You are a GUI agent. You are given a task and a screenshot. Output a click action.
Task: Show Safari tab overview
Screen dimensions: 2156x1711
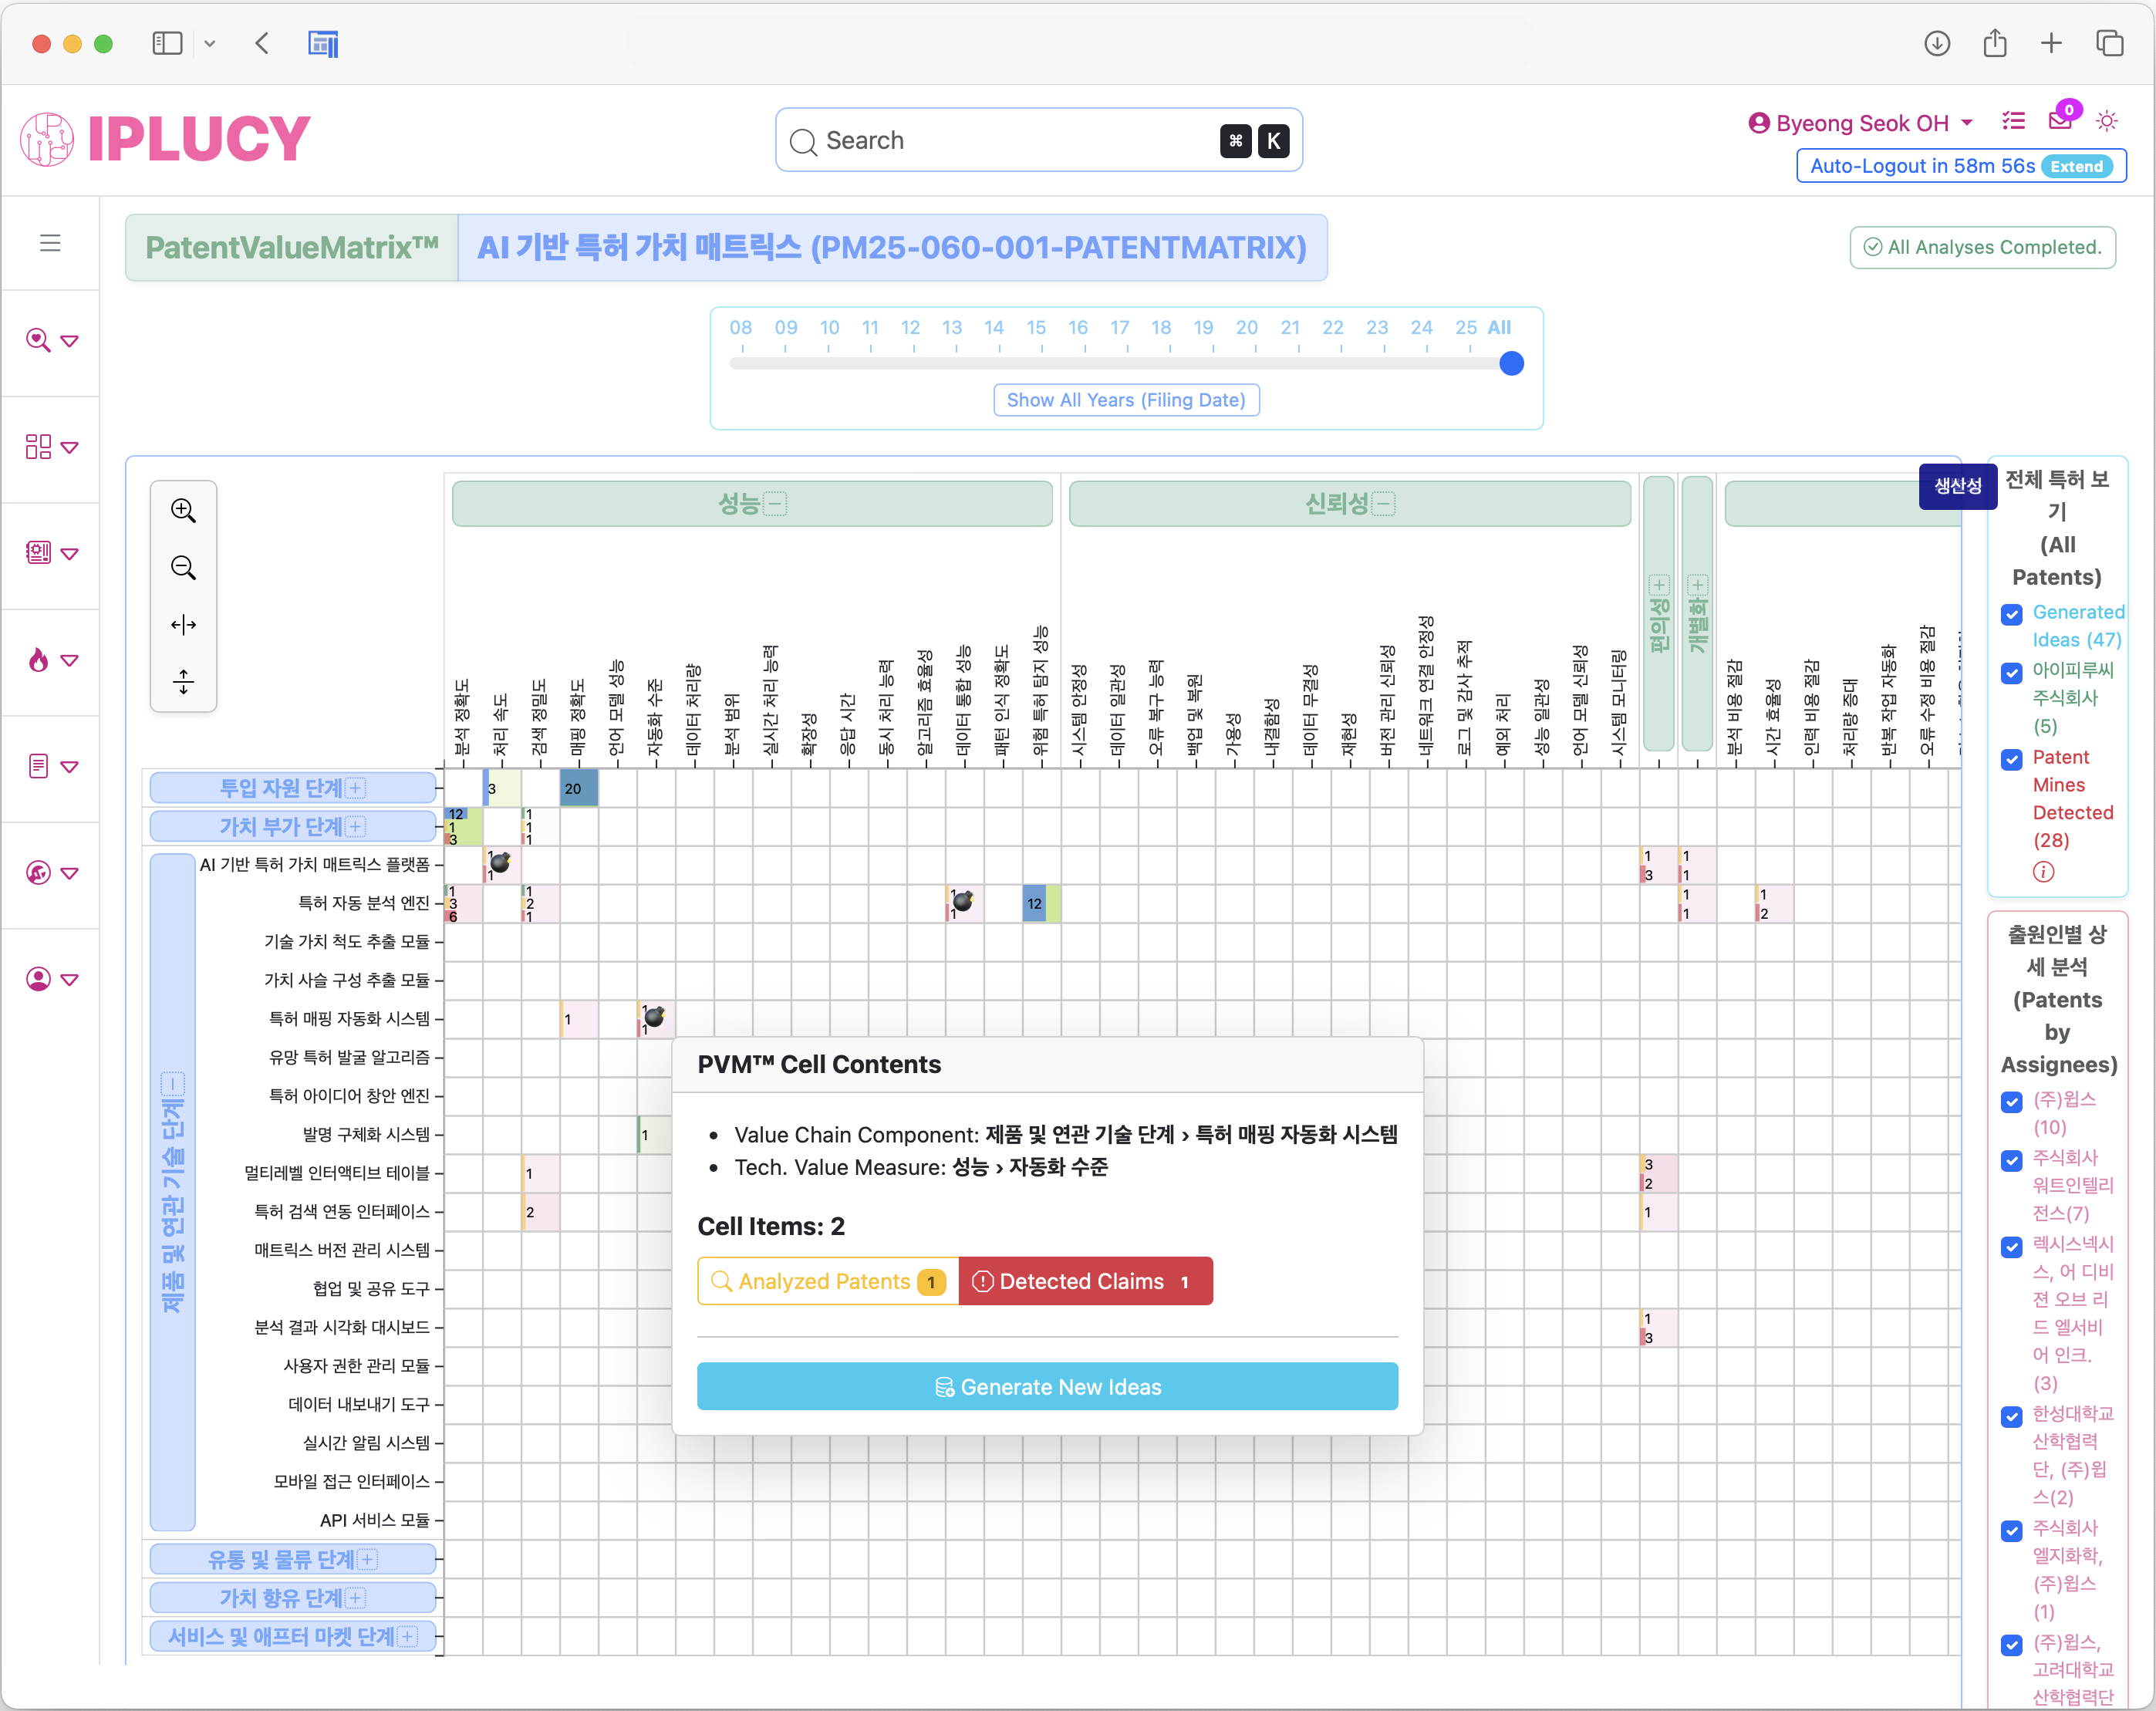click(x=2110, y=43)
